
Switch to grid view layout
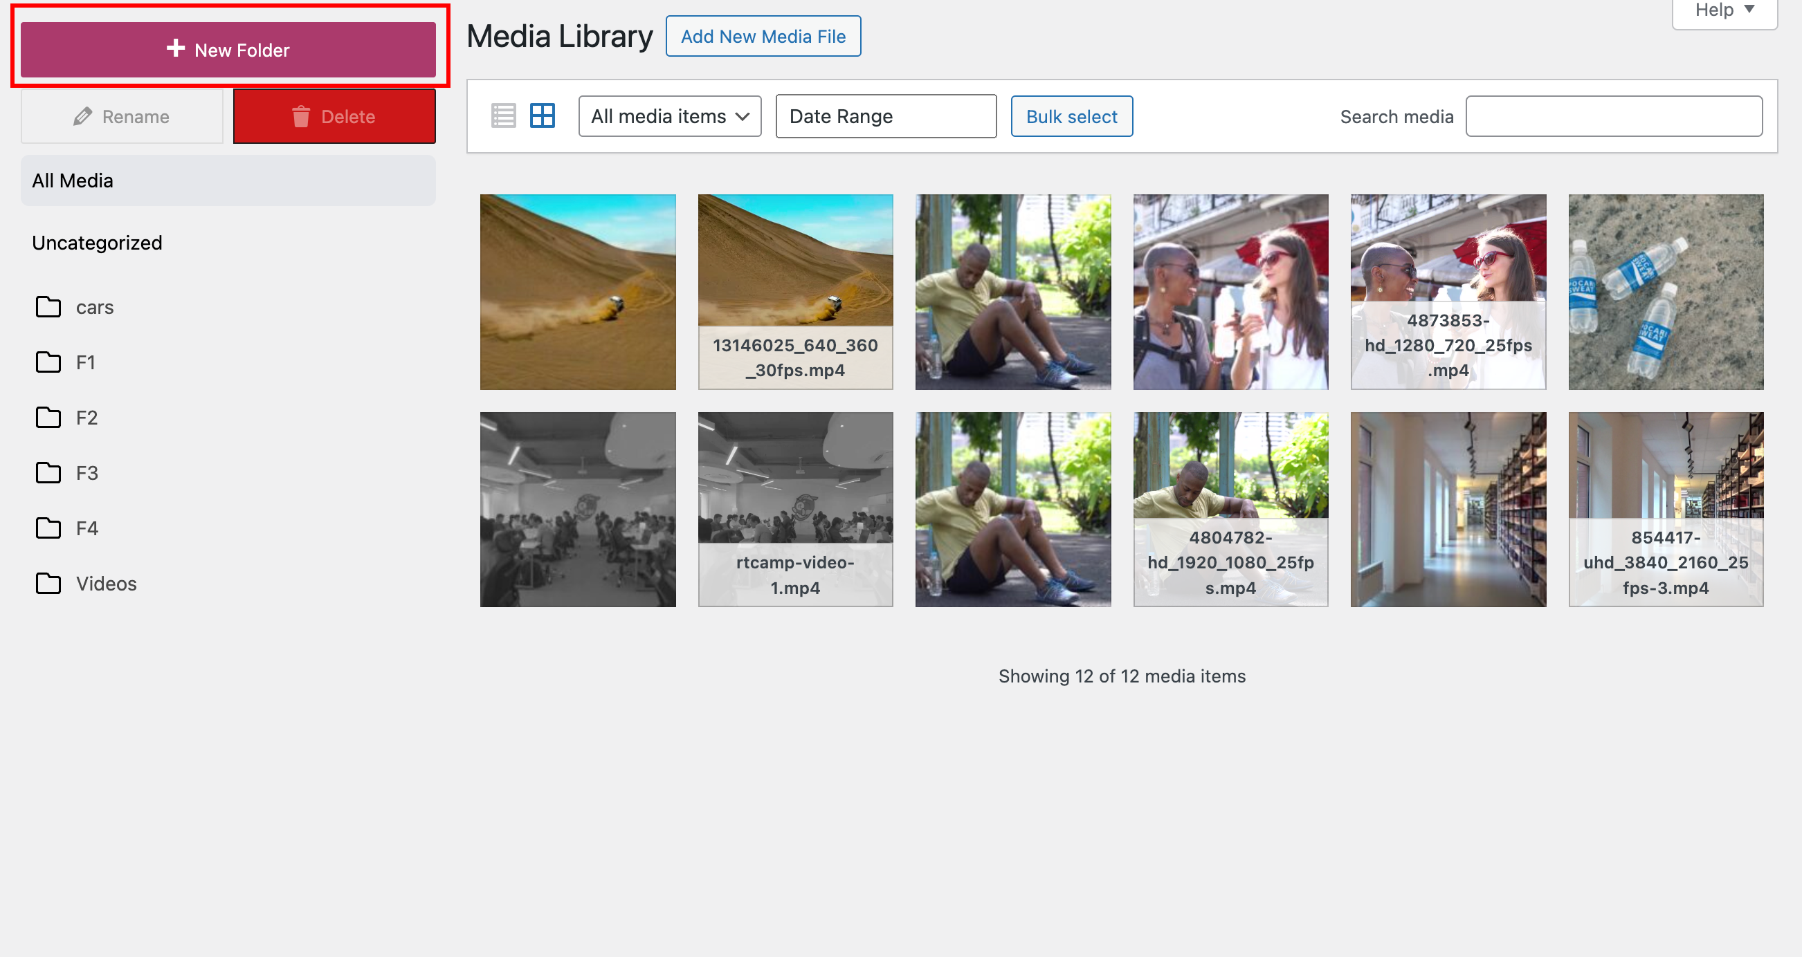click(543, 115)
